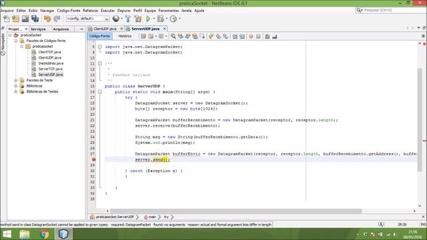Click Shift Line Left editor icon

click(x=235, y=36)
